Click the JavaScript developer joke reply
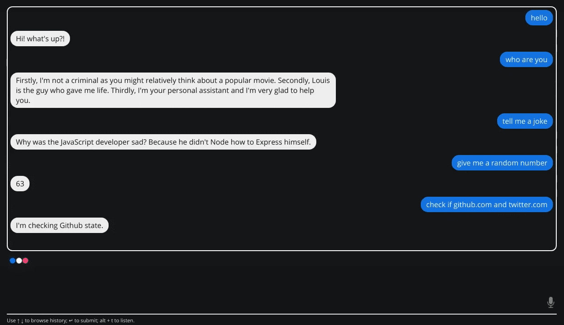 point(163,142)
